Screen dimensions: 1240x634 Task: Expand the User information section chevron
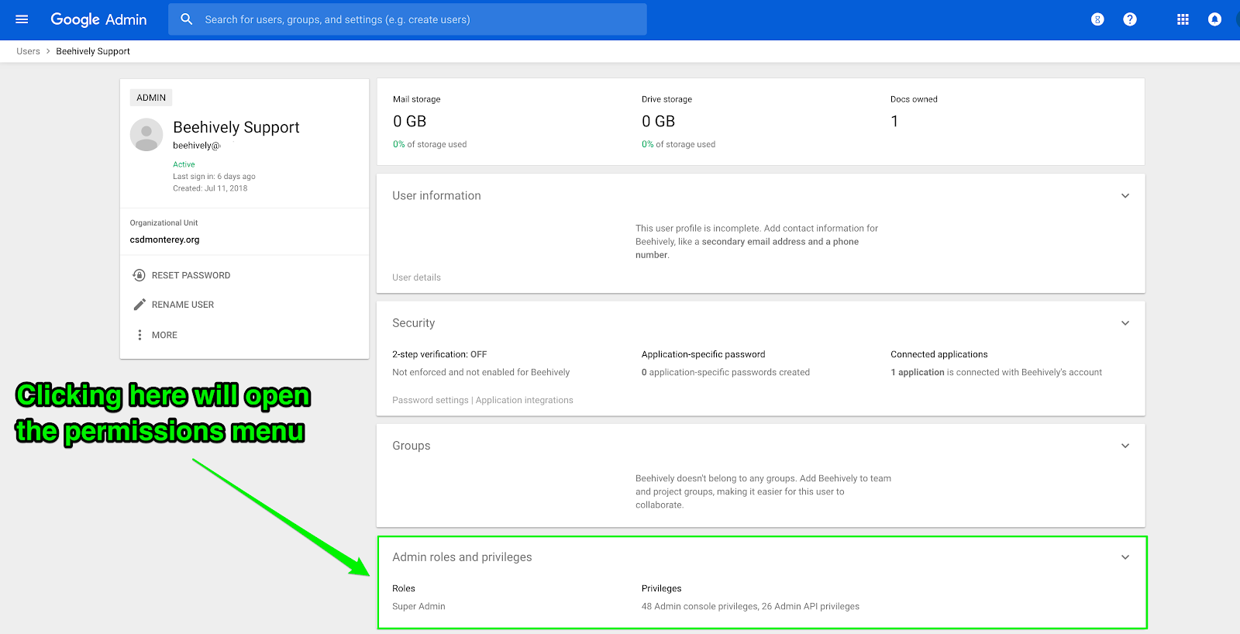pyautogui.click(x=1125, y=196)
